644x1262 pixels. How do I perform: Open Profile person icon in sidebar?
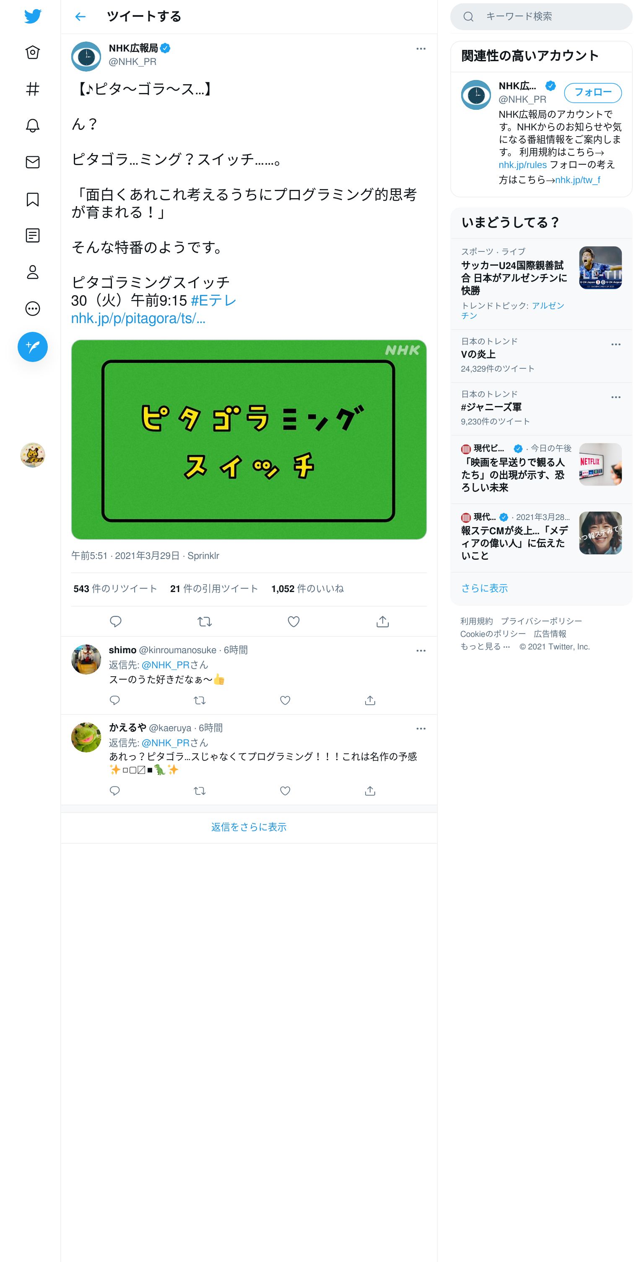[33, 272]
